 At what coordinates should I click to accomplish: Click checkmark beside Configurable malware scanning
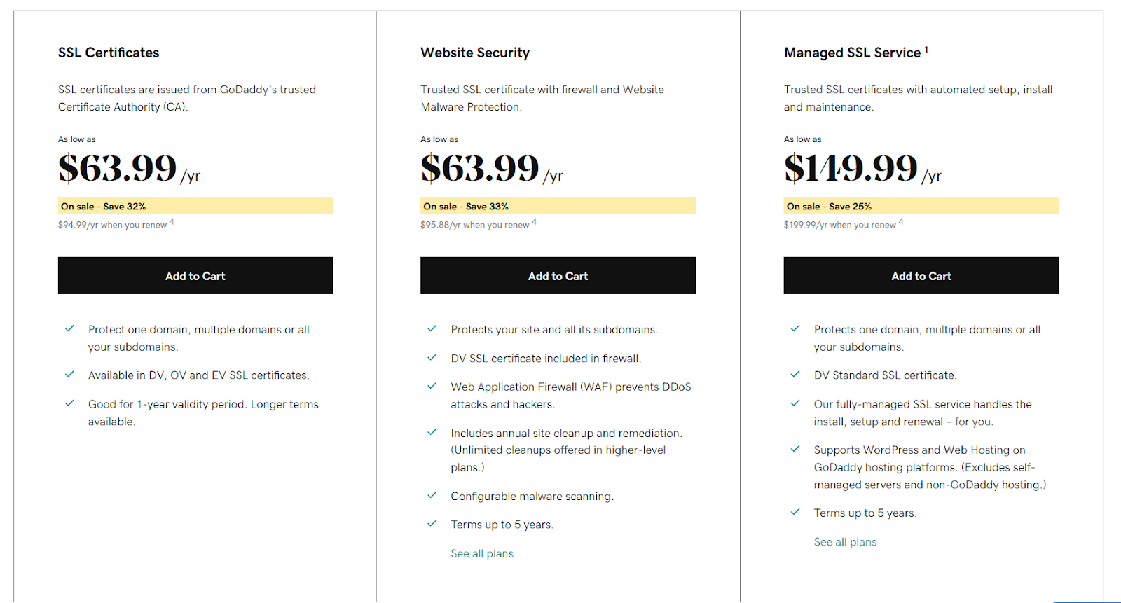click(x=432, y=495)
